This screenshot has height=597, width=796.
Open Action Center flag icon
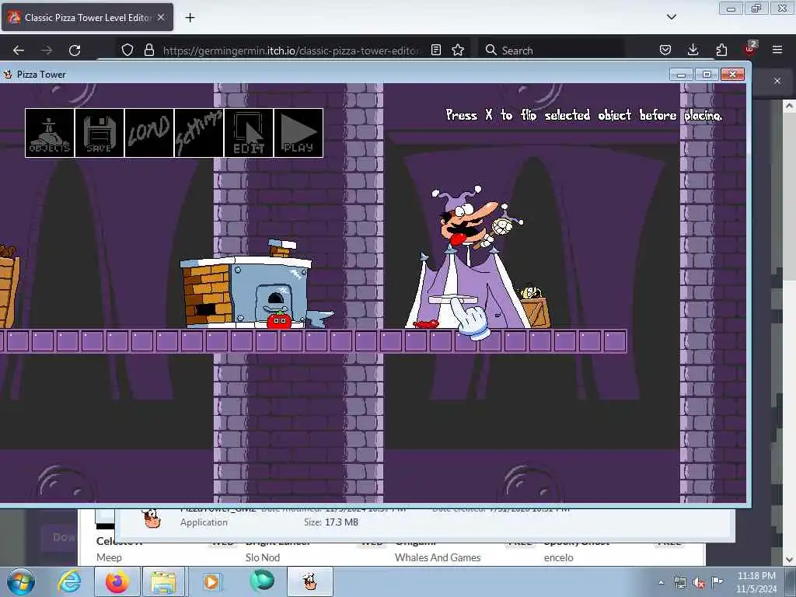click(717, 581)
